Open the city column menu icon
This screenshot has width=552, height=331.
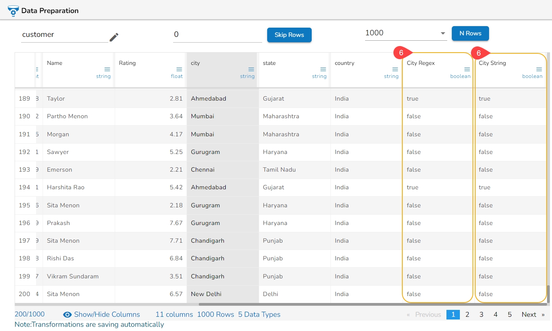click(x=251, y=70)
